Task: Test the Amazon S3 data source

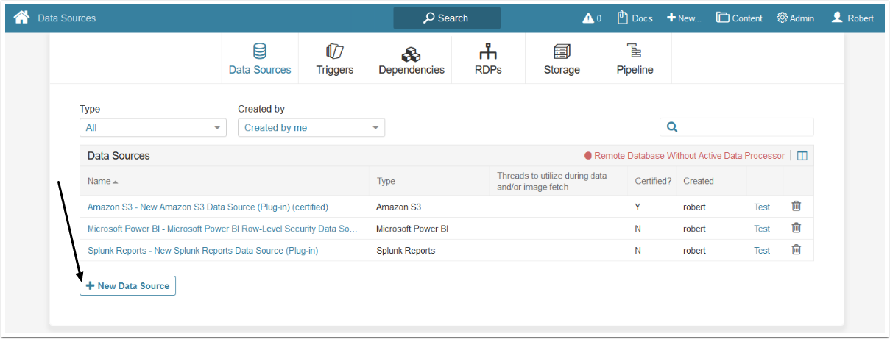Action: (762, 207)
